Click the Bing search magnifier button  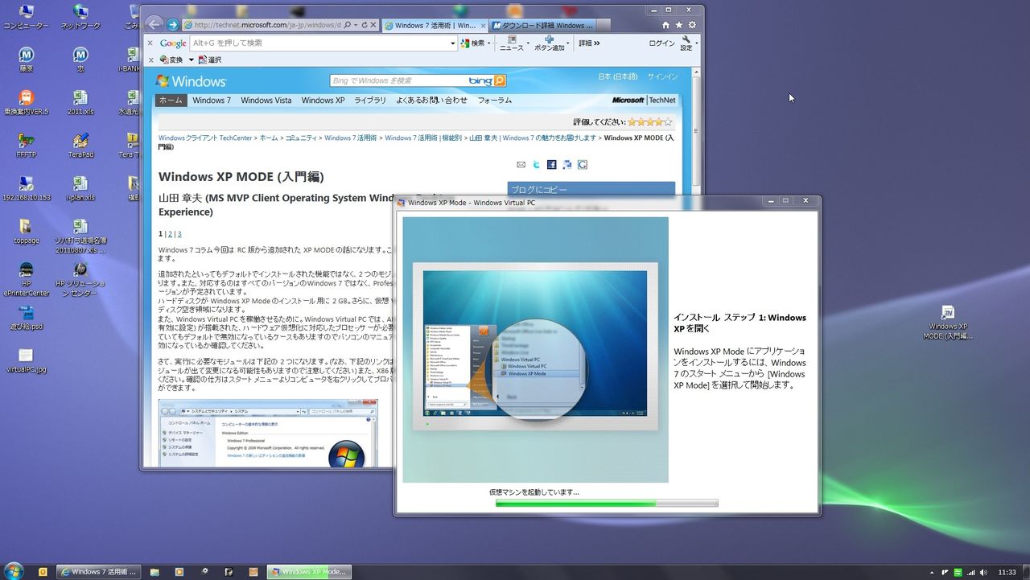point(500,80)
